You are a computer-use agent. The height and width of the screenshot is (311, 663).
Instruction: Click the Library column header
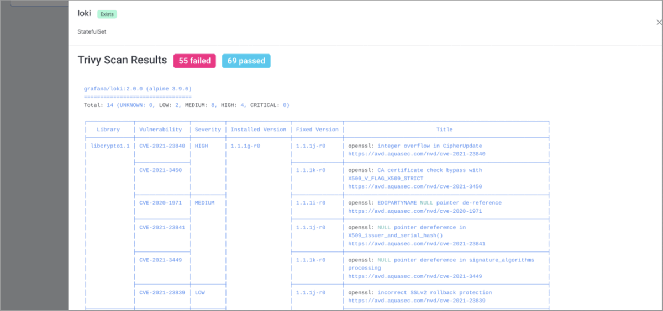point(108,130)
